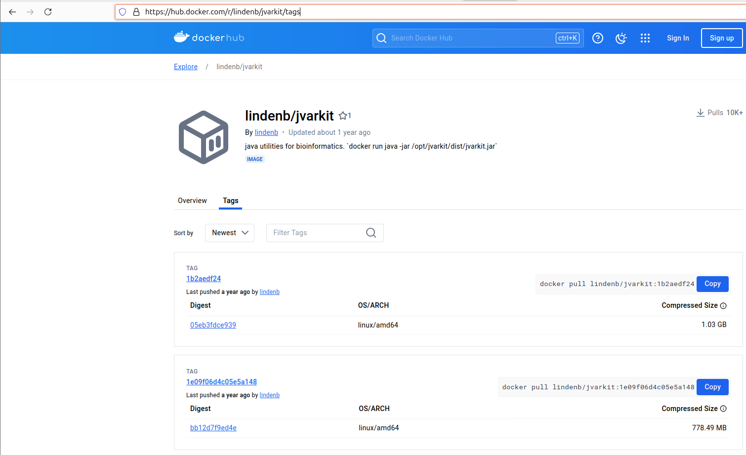The image size is (746, 455).
Task: Click the lindenb/jvarkit breadcrumb text
Action: [239, 67]
